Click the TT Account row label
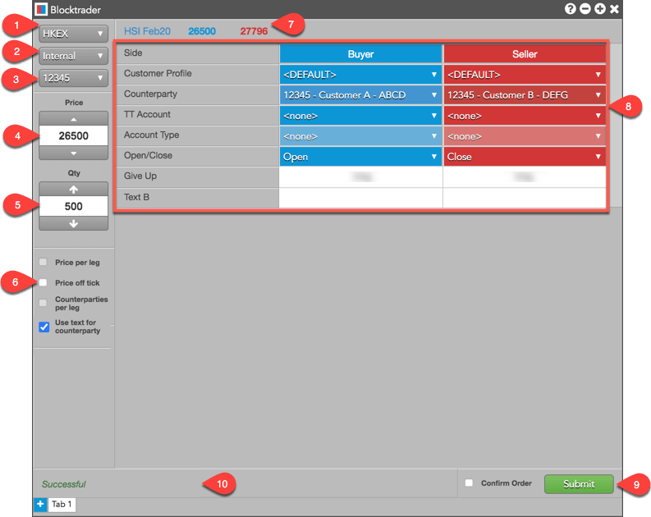Screen dimensions: 651x517 (147, 115)
